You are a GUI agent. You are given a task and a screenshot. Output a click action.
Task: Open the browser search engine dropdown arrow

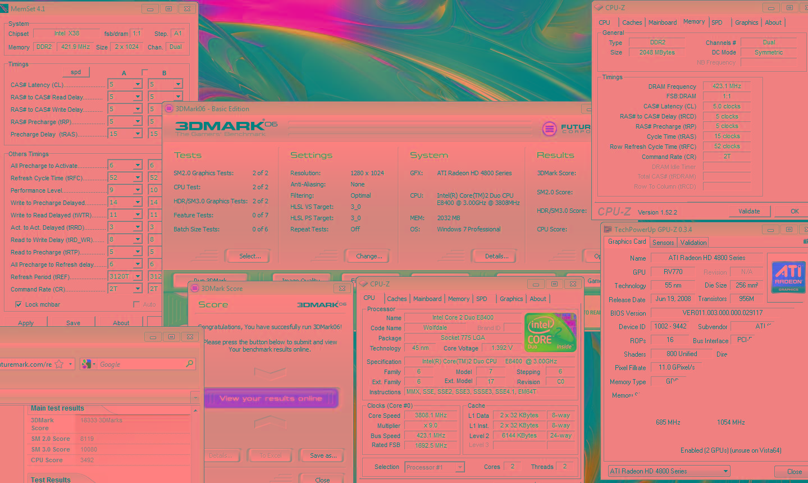point(93,364)
